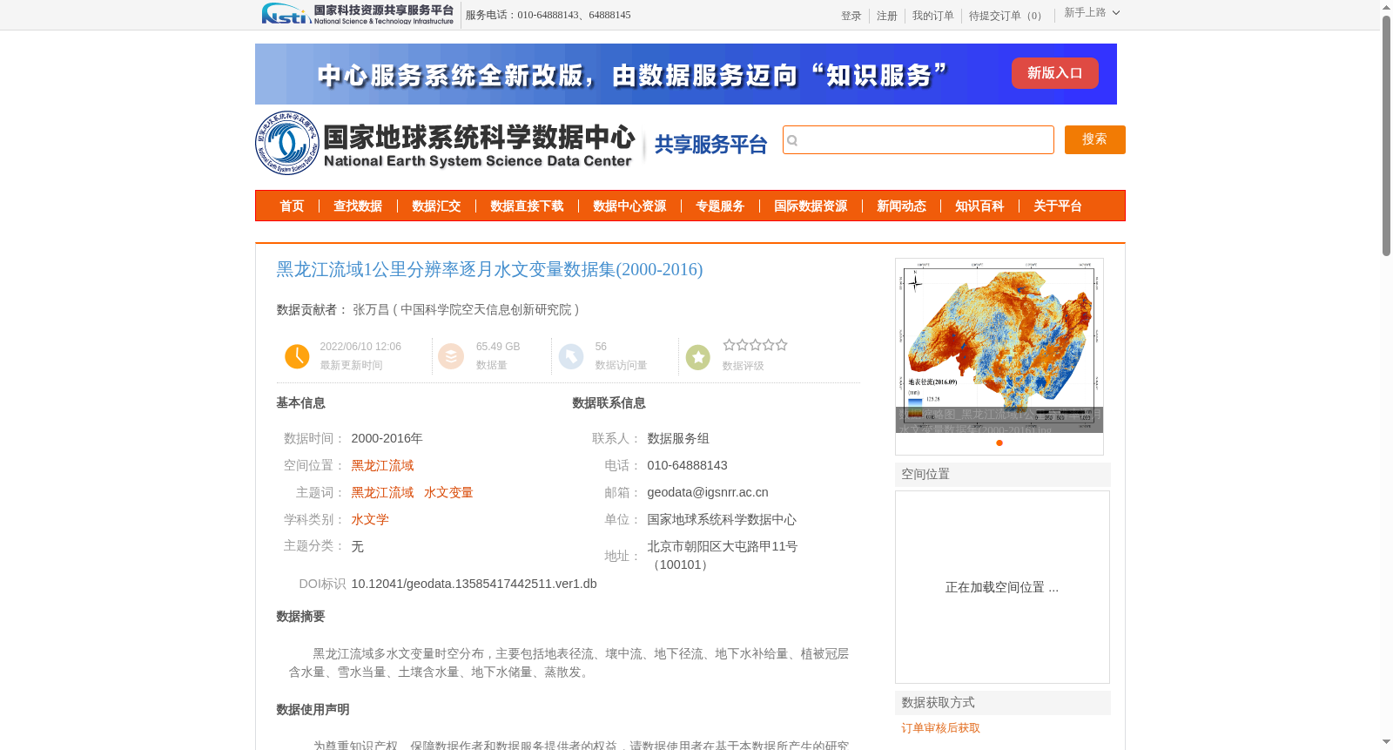Click scrollbar down arrow

click(1386, 742)
